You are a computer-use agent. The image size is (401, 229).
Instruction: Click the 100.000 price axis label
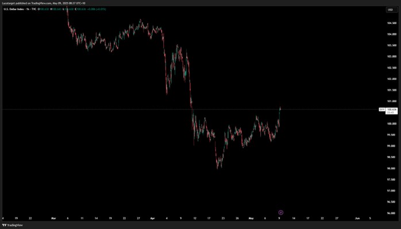click(391, 124)
